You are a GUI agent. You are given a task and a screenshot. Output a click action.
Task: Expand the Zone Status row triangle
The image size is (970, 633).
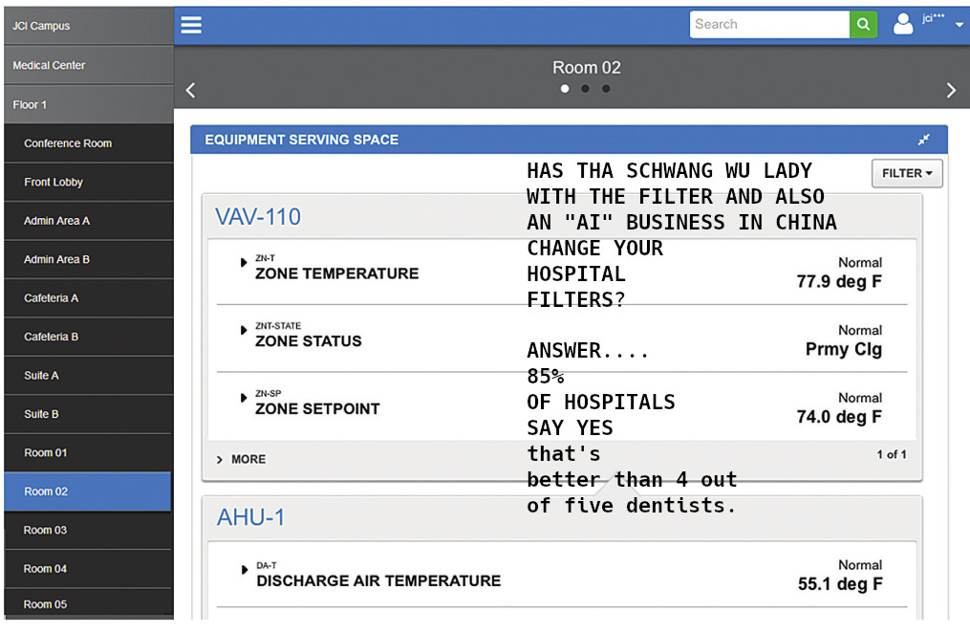coord(244,330)
